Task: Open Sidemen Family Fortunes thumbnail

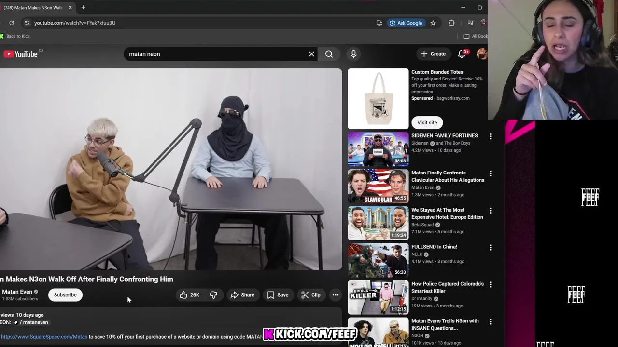Action: pos(378,149)
